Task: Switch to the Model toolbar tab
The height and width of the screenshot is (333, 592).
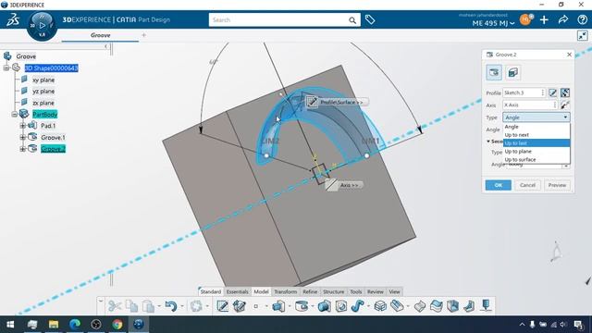Action: click(x=261, y=291)
